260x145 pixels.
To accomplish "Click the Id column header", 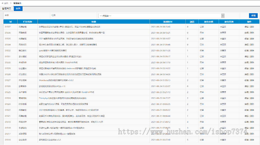I will (10, 22).
